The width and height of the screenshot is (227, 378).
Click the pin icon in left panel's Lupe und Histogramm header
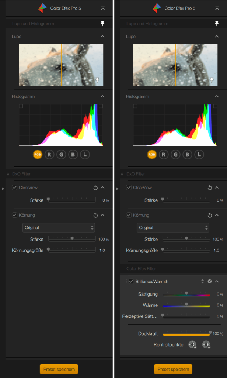(102, 23)
